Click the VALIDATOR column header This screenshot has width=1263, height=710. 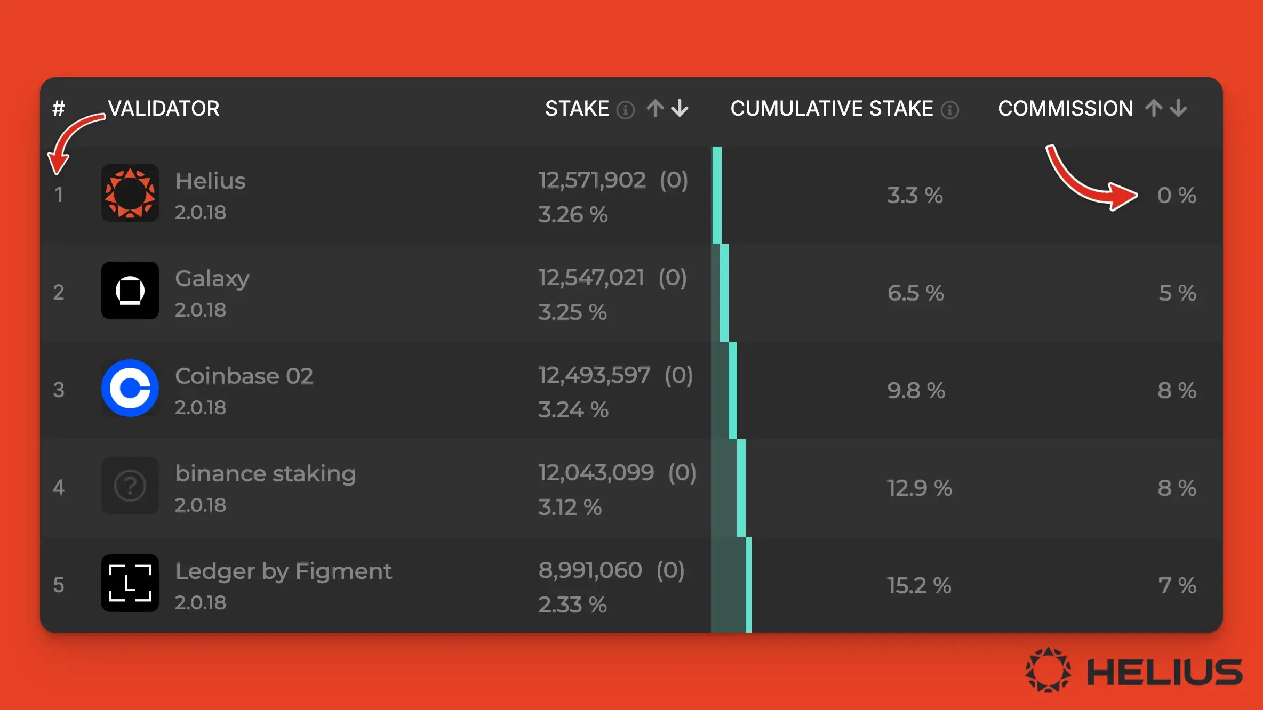pyautogui.click(x=164, y=108)
